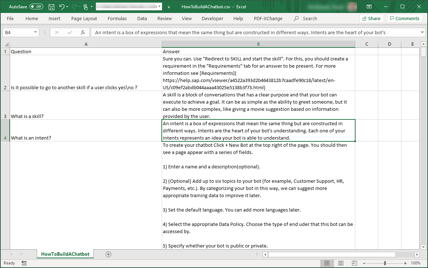This screenshot has width=428, height=268.
Task: Click the Enter checkmark formula bar icon
Action: click(x=70, y=32)
